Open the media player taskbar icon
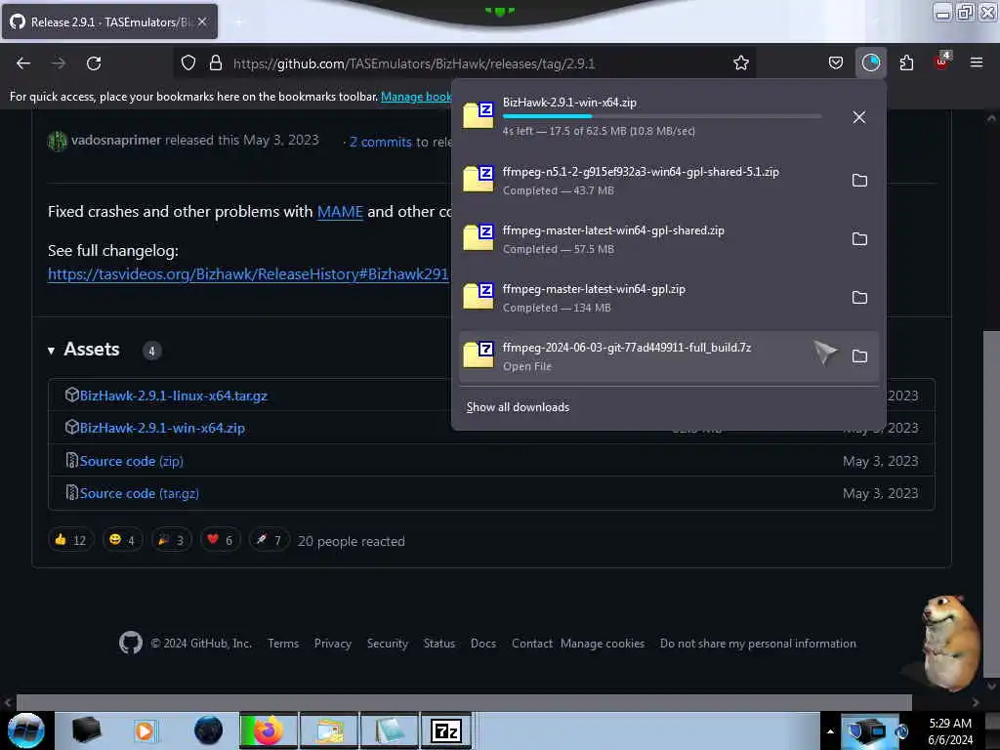This screenshot has width=1000, height=750. point(145,730)
